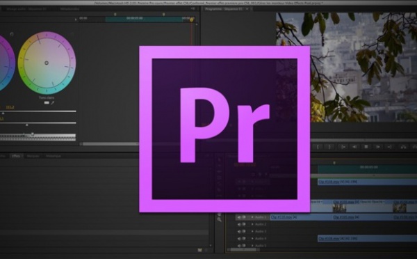Toggle the Audio 4 track speaker icon
Image resolution: width=417 pixels, height=259 pixels.
(239, 239)
